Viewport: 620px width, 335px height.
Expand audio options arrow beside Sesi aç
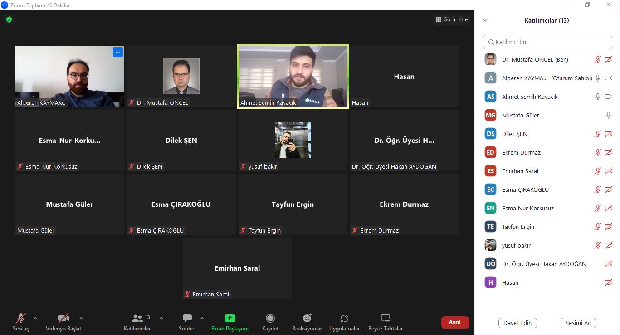click(35, 318)
